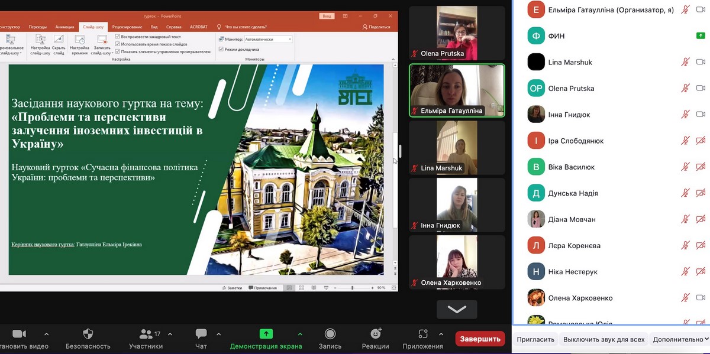This screenshot has width=710, height=354.
Task: Open the Приложения apps icon
Action: click(x=422, y=334)
